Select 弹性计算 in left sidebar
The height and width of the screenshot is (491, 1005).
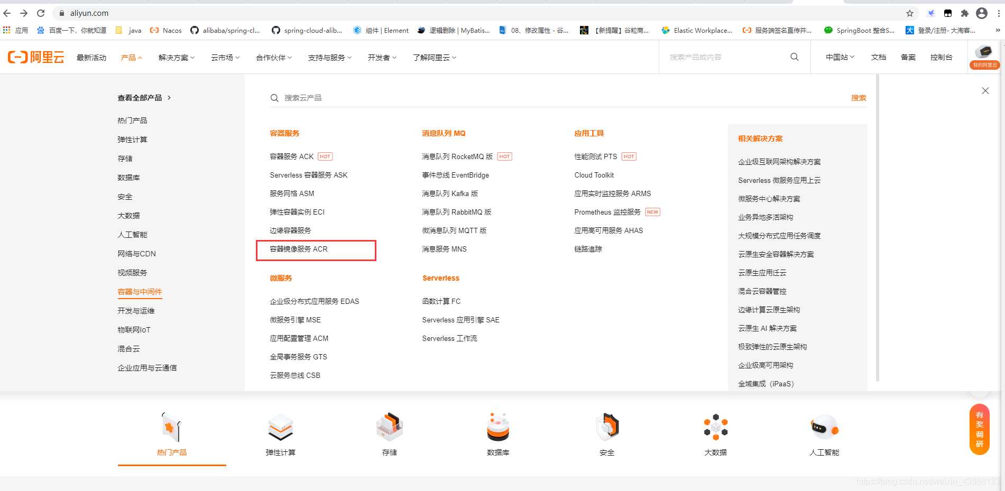[x=133, y=140]
